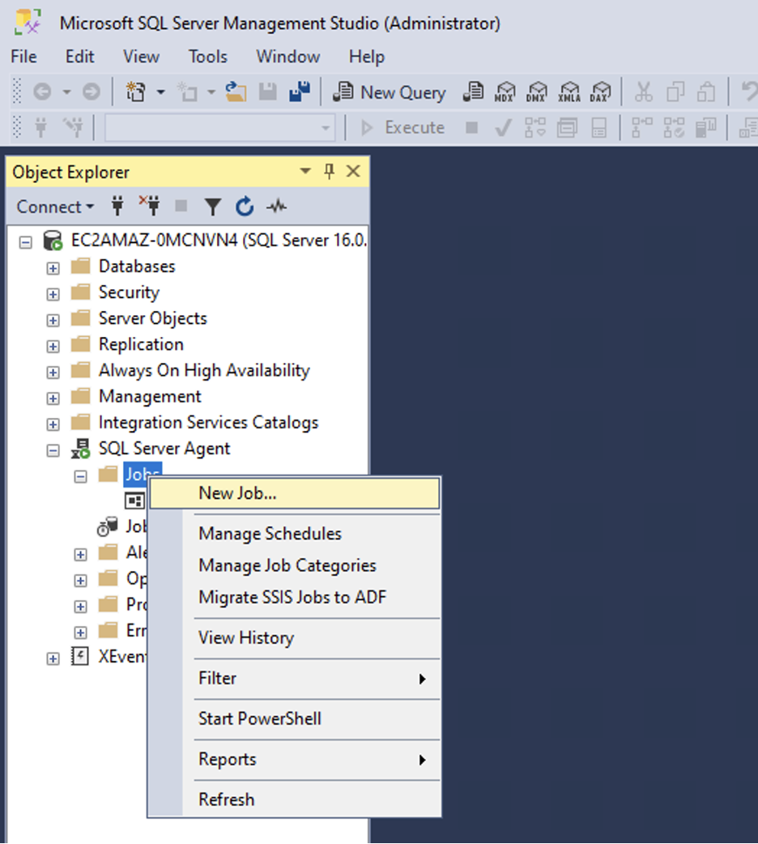
Task: Open the Connect dropdown in Object Explorer
Action: [x=55, y=207]
